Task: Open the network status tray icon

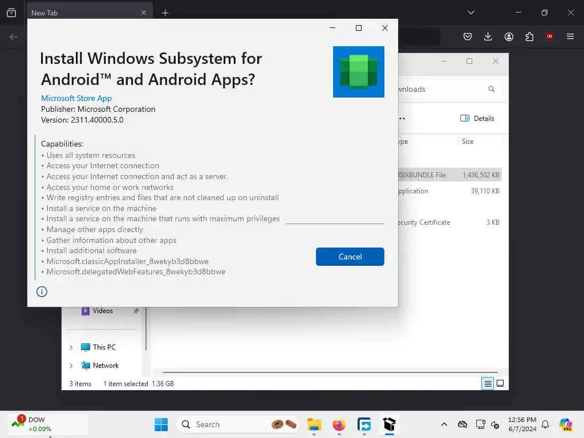Action: coord(480,424)
